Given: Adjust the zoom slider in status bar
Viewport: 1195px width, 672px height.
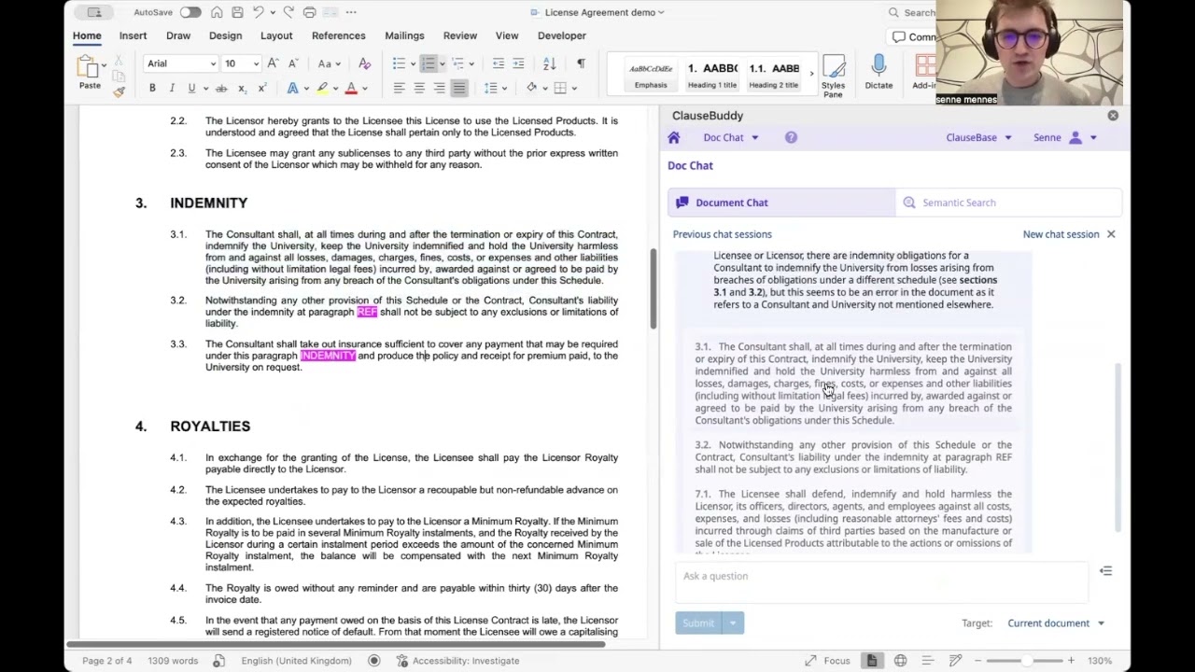Looking at the screenshot, I should tap(1028, 661).
